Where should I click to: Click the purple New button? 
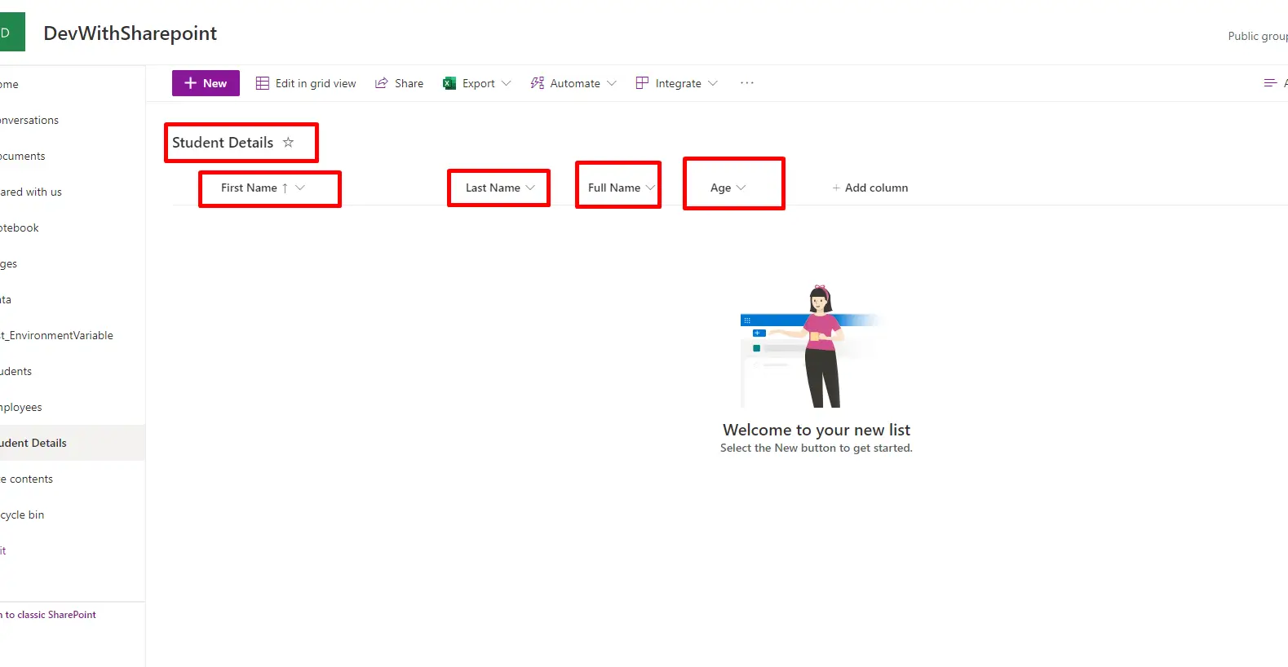pos(206,83)
